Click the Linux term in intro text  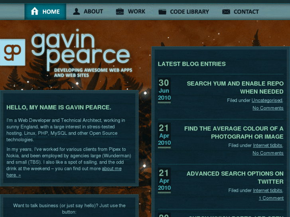pyautogui.click(x=30, y=133)
